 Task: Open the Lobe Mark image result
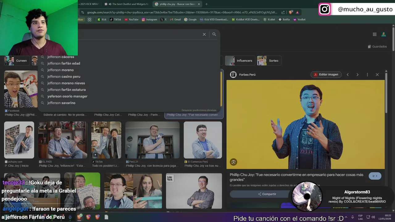194,191
